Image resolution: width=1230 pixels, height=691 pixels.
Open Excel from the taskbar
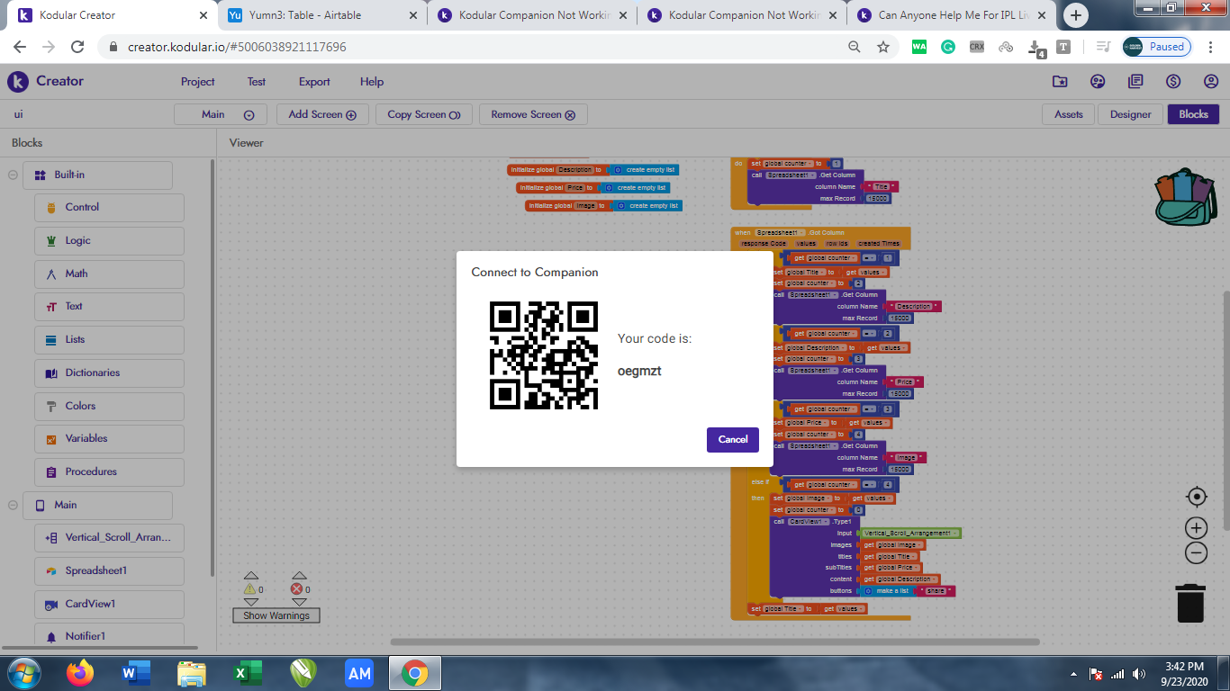pos(248,672)
